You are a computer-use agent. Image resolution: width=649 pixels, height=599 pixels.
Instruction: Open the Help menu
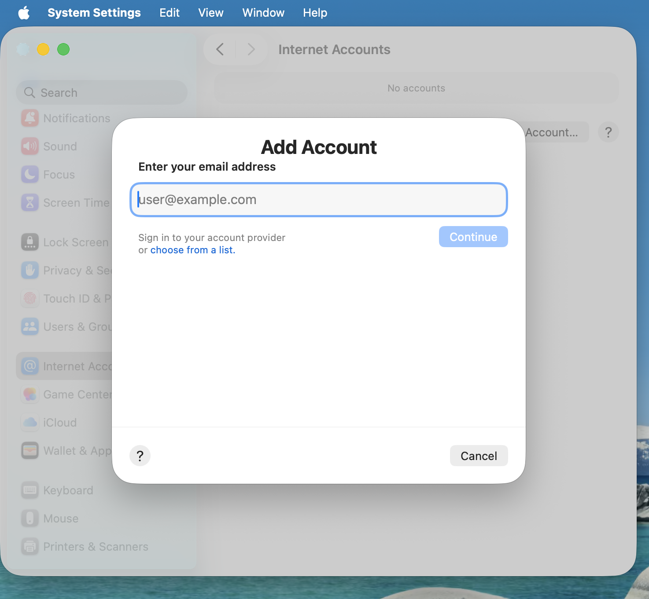click(x=314, y=12)
